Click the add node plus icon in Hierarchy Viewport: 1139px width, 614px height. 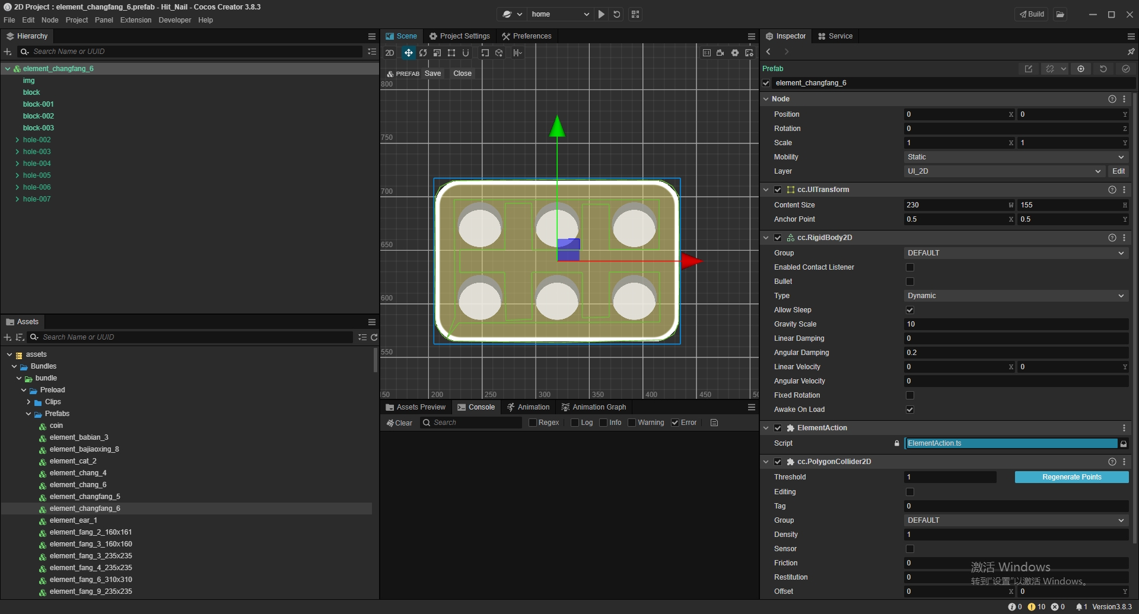[x=8, y=52]
